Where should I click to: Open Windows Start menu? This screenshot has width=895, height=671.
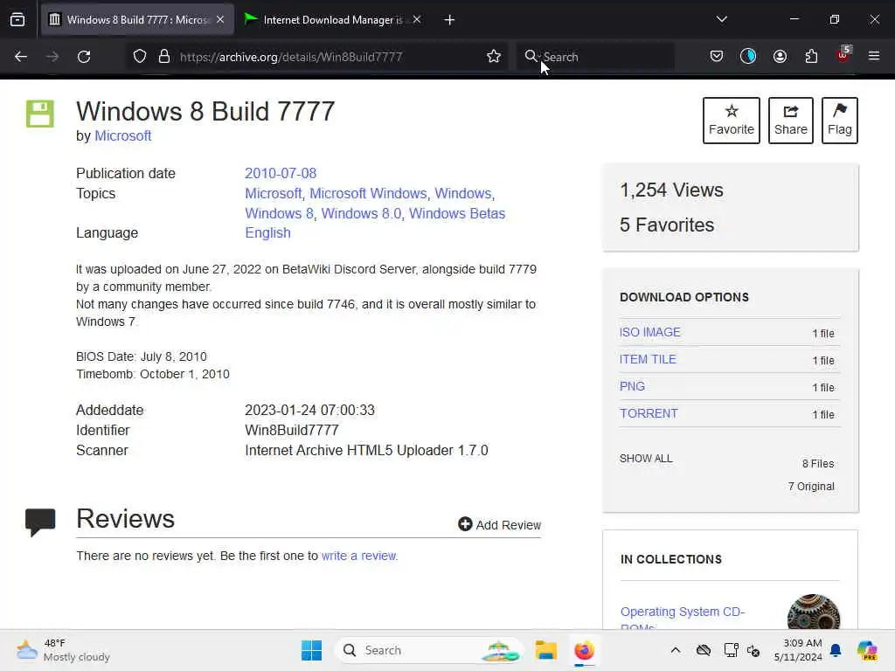(x=312, y=650)
